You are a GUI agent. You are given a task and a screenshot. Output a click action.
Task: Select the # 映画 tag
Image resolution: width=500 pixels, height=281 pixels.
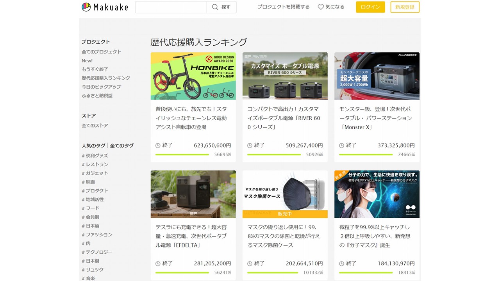pyautogui.click(x=88, y=182)
